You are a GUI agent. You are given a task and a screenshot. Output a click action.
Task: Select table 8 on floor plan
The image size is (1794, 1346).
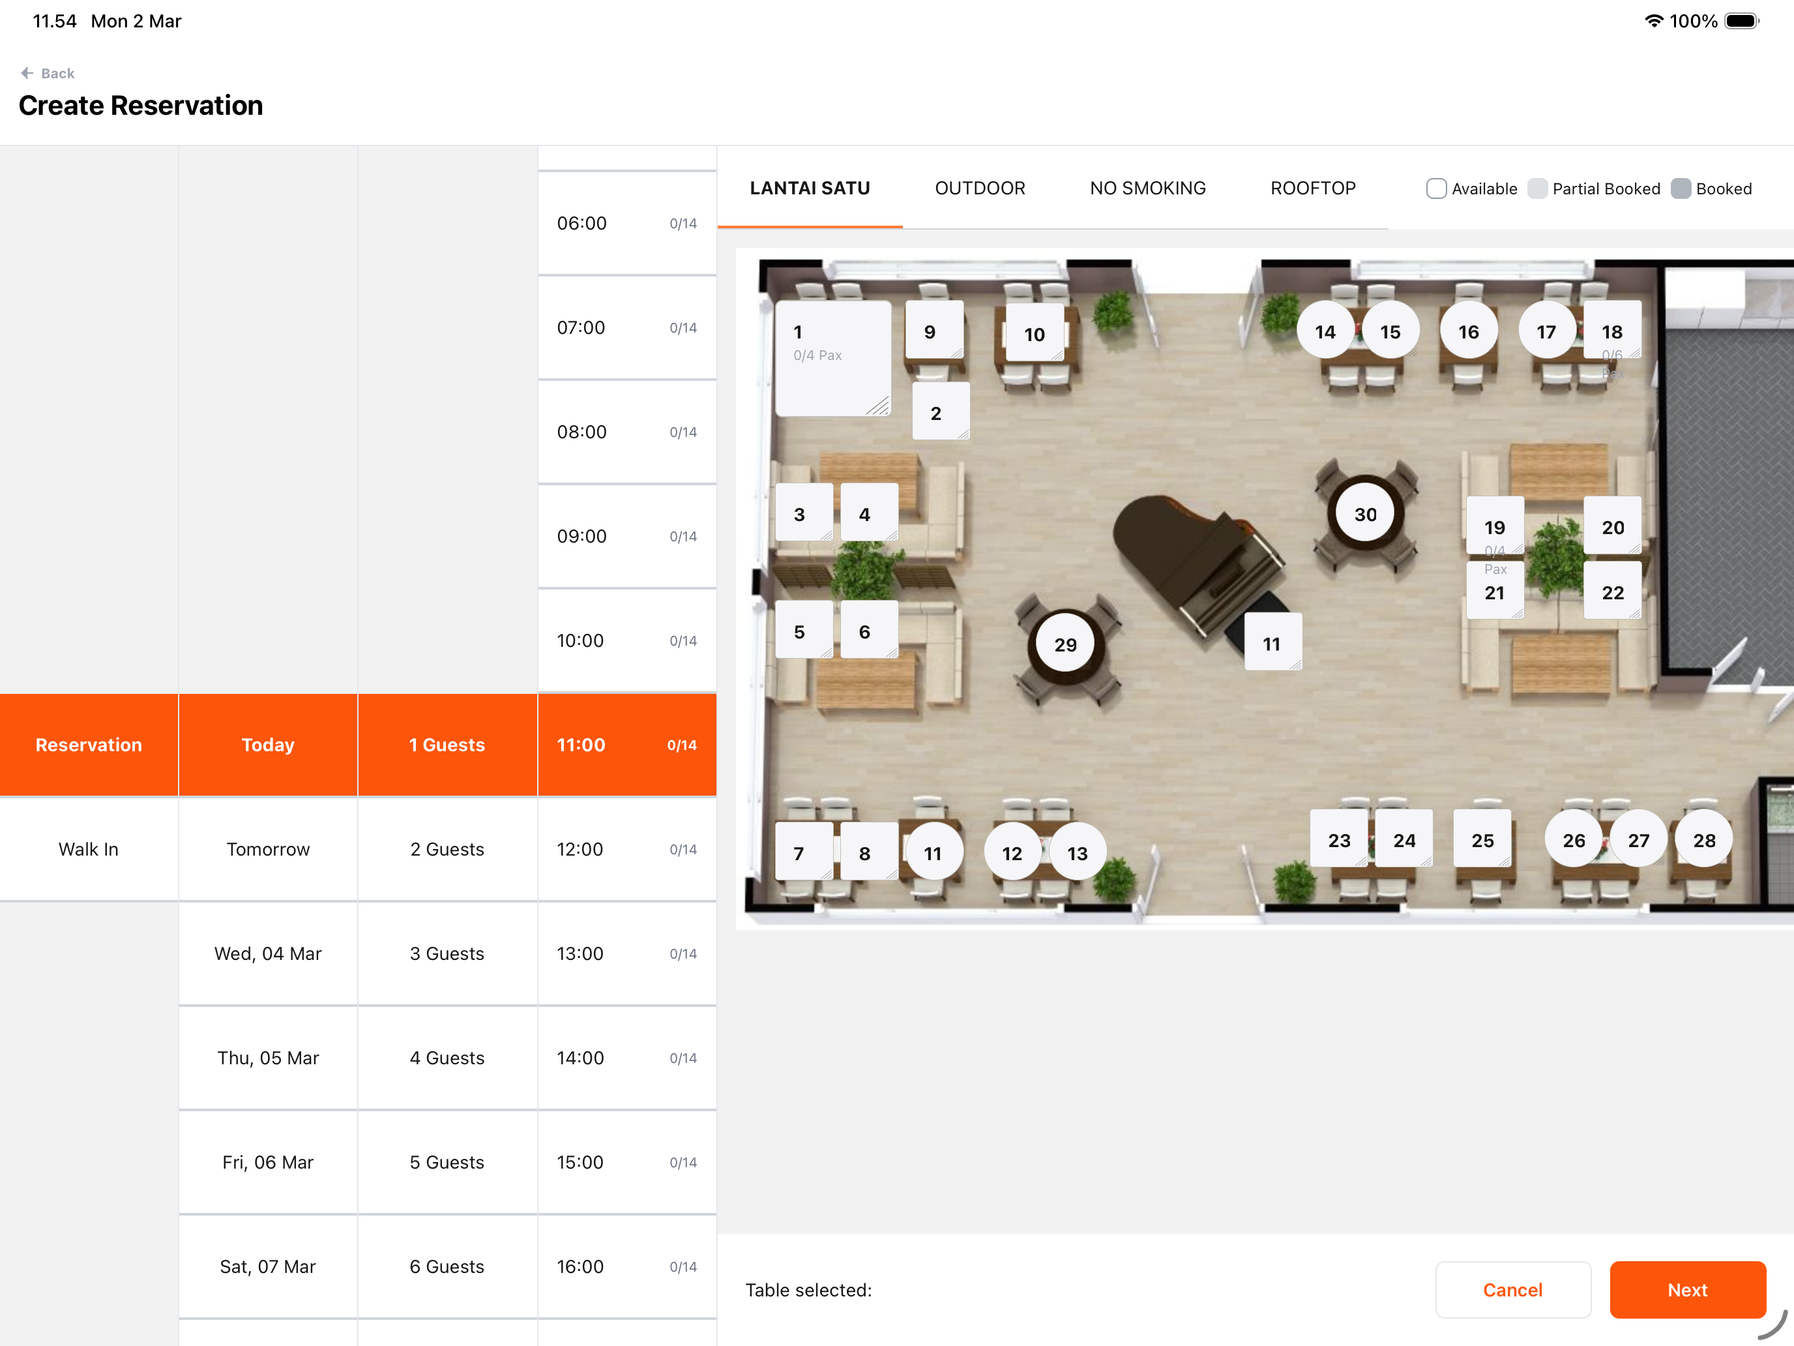[868, 851]
